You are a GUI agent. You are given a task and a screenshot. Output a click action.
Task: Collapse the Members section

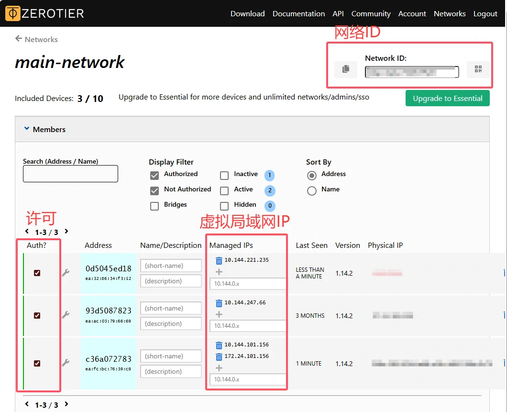(27, 129)
